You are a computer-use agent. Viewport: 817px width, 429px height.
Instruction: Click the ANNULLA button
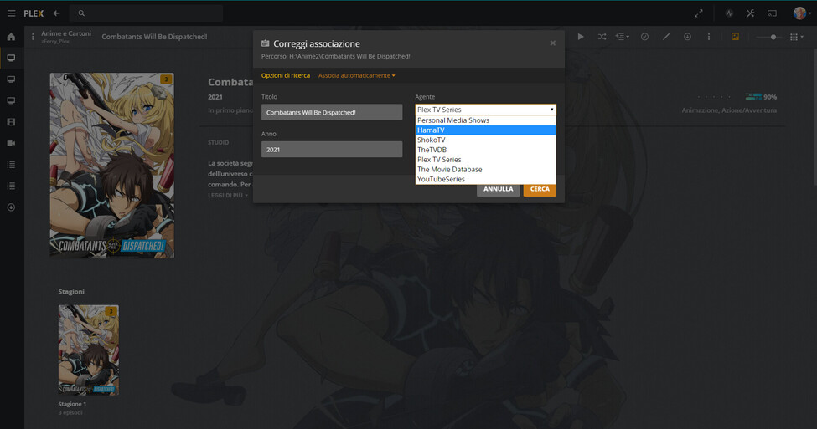[x=498, y=189]
